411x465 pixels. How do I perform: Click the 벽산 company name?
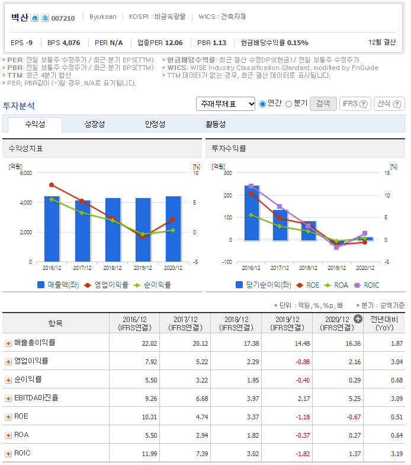pos(20,18)
